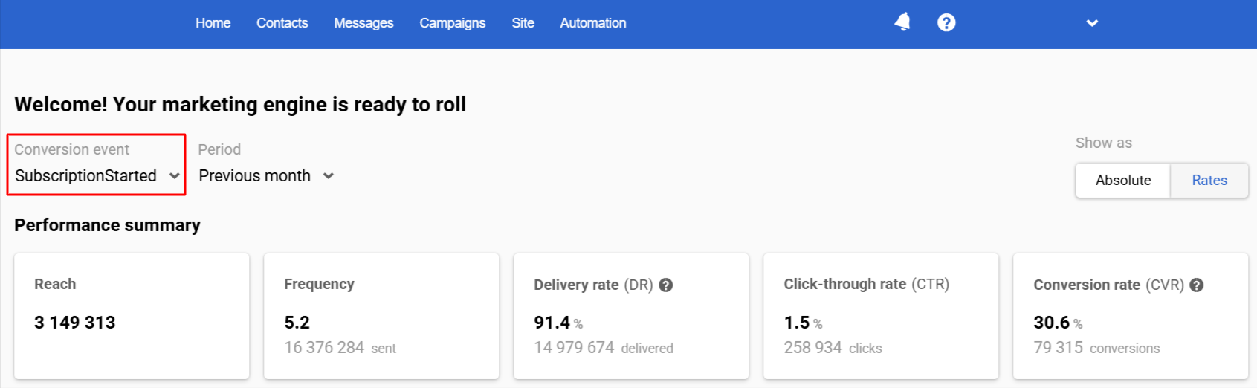Switch display to Rates
Image resolution: width=1257 pixels, height=388 pixels.
1209,181
